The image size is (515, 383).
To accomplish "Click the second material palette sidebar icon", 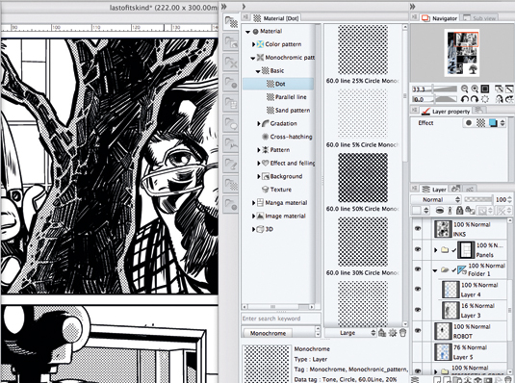I will [x=231, y=42].
